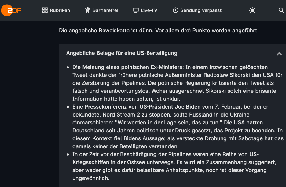Click the bold 'Pressekonferenz von US-Präsident Joe Biden' text
Image resolution: width=286 pixels, height=187 pixels.
pyautogui.click(x=143, y=107)
